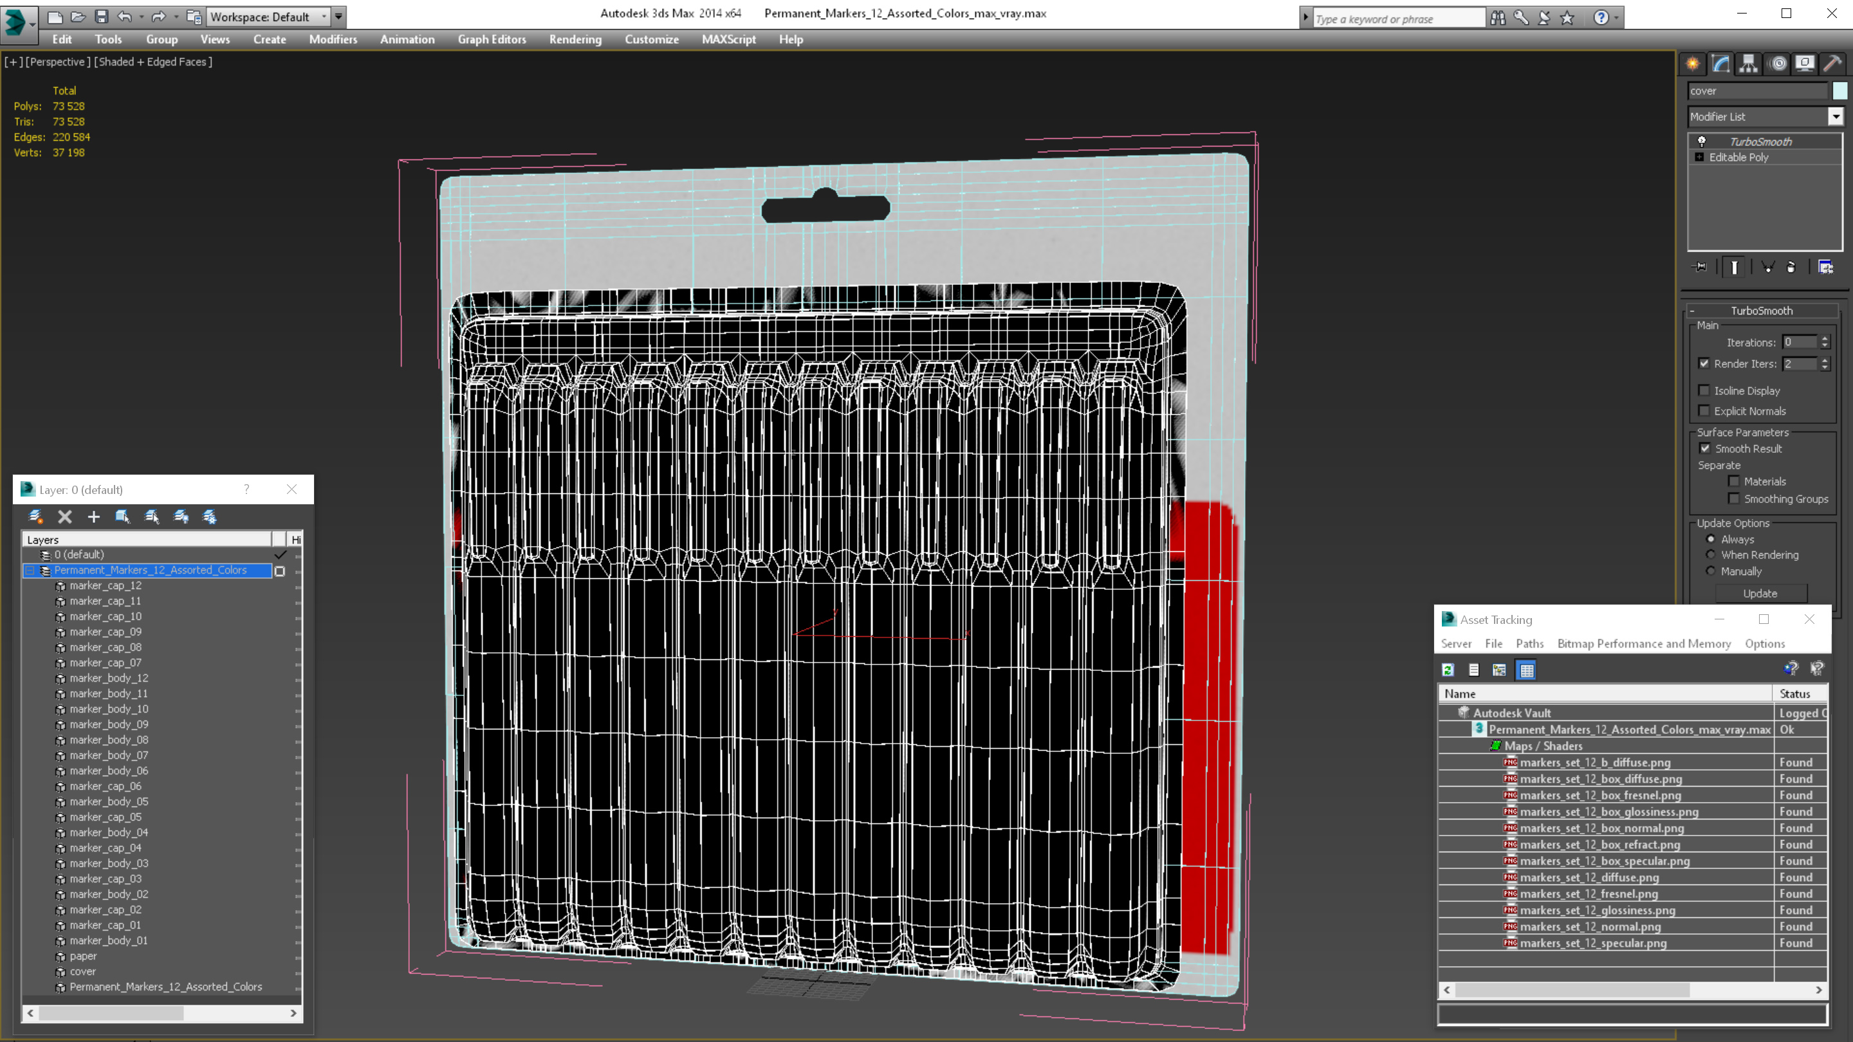Open the quick access toolbar customize arrow
Screen dimensions: 1853x1042
(339, 17)
